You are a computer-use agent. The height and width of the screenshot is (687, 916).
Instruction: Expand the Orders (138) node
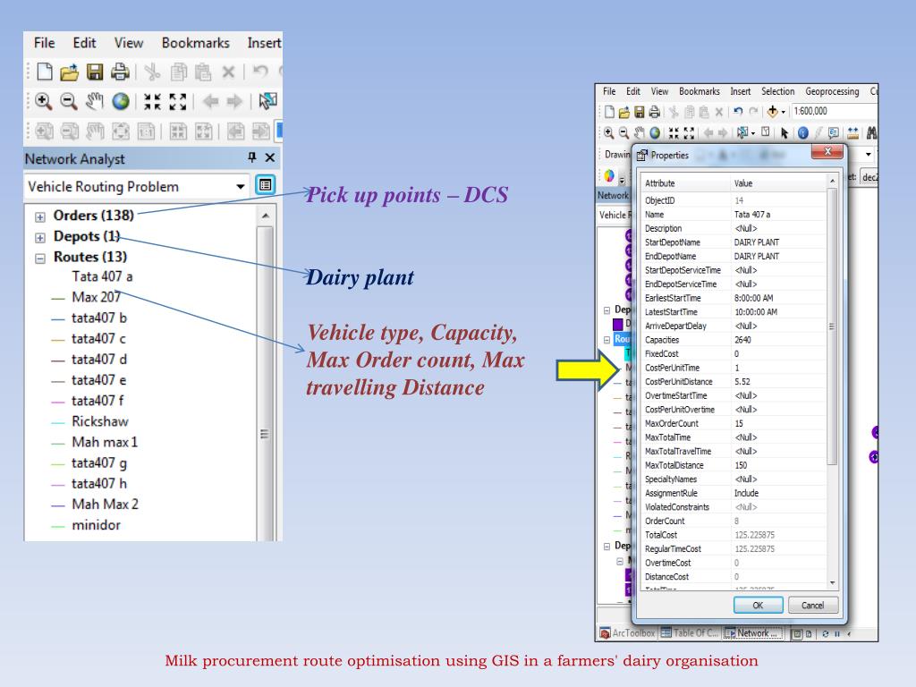[39, 217]
